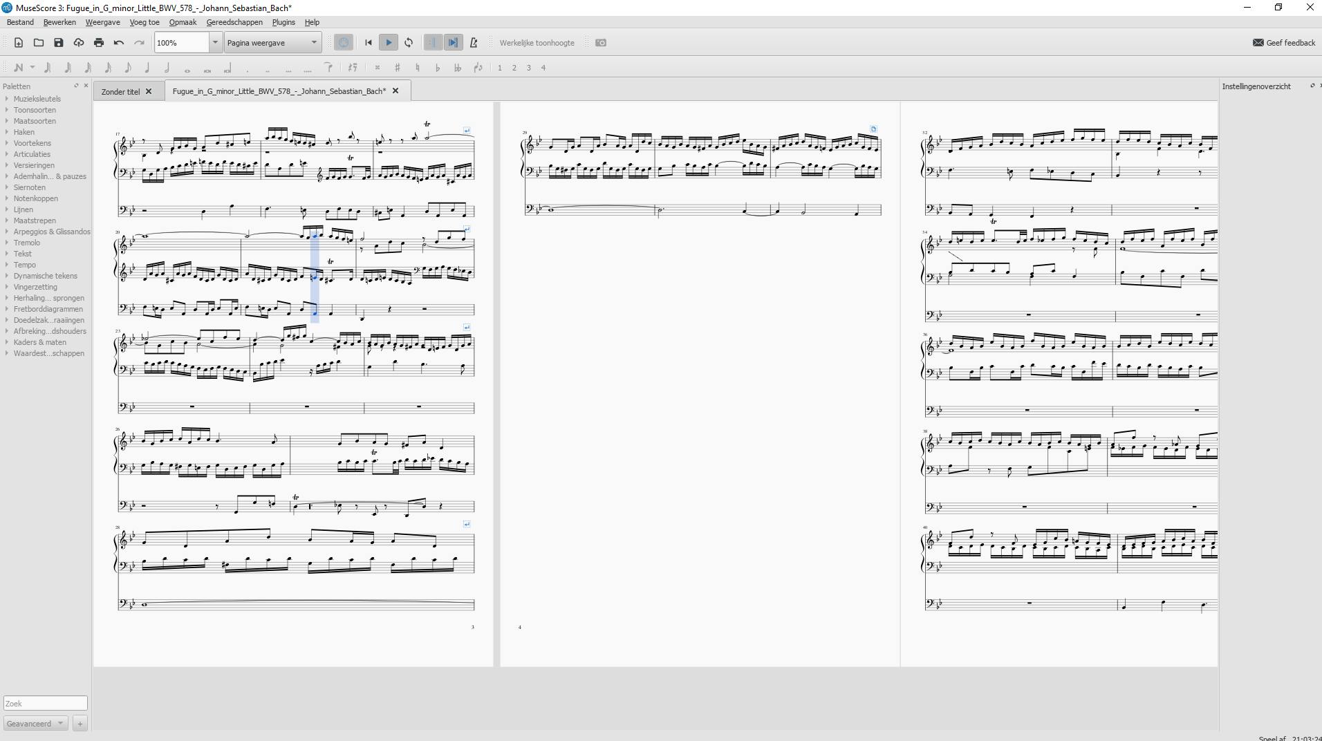
Task: Click the Zoek palette search field
Action: (46, 704)
